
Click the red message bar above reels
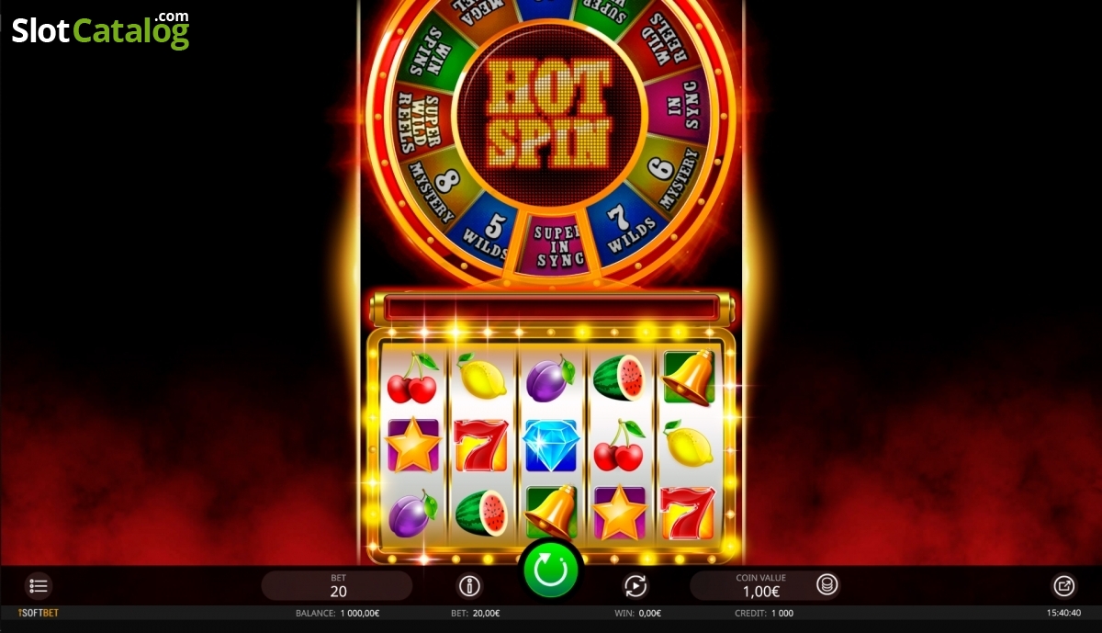pyautogui.click(x=551, y=307)
